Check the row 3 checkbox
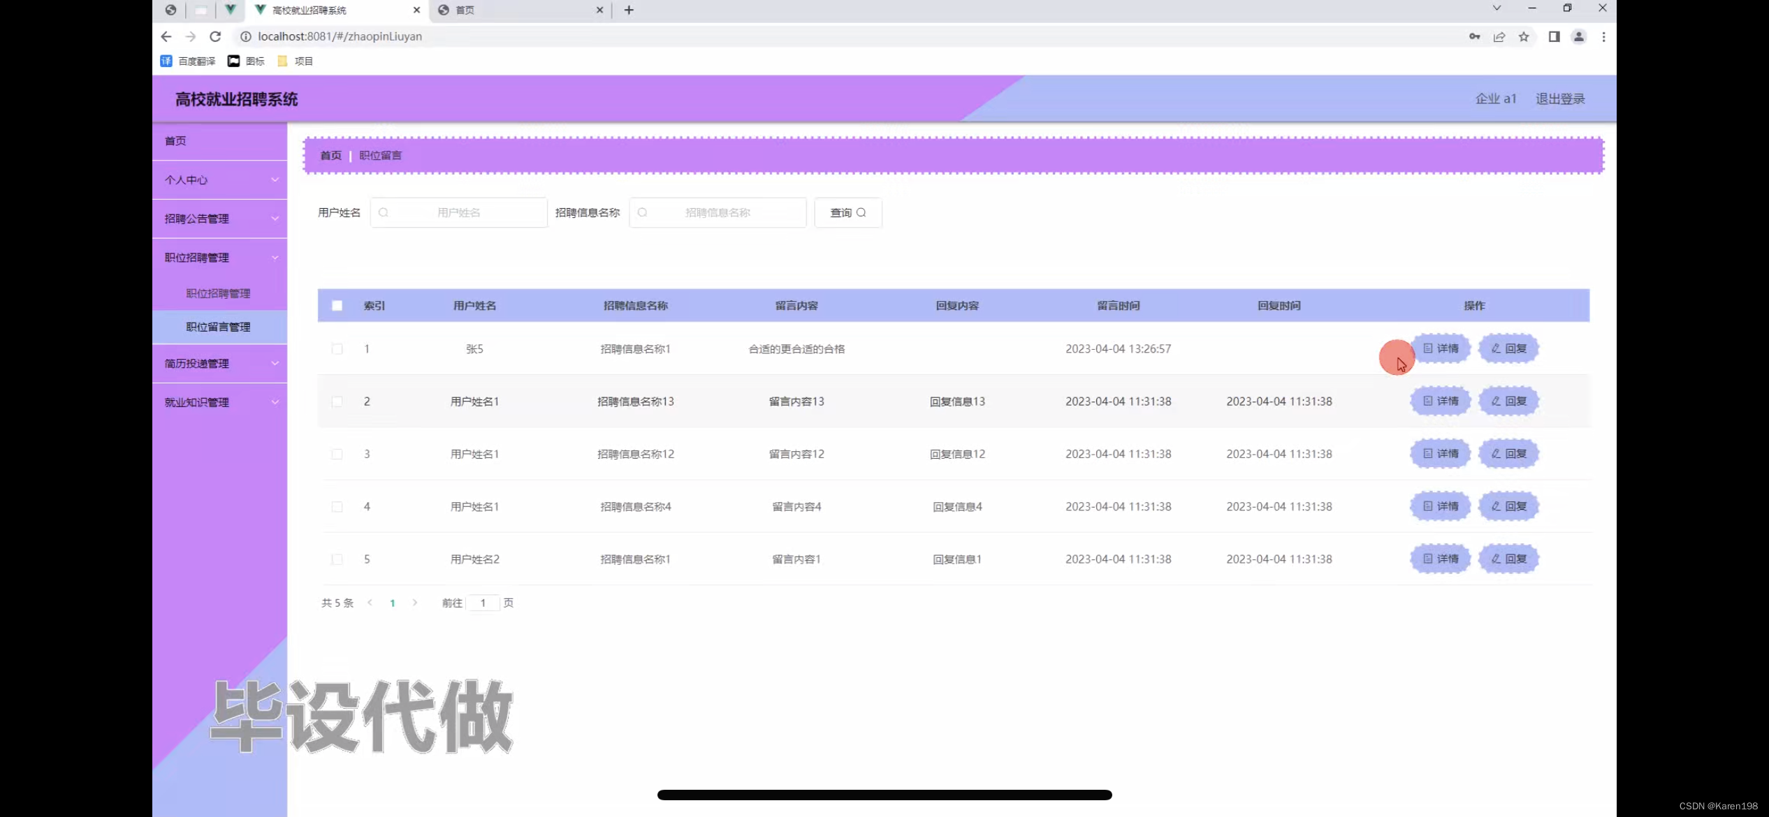Screen dimensions: 1769x817 click(337, 454)
